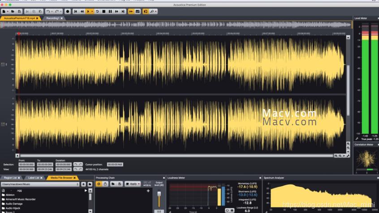Open the Play options dropdown arrow
Viewport: 379px width, 213px height.
tap(92, 11)
